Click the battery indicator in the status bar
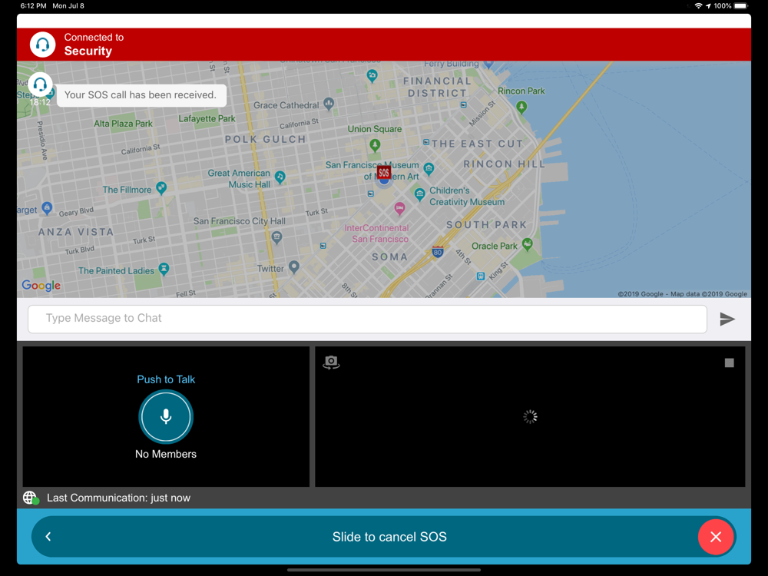This screenshot has width=768, height=576. [x=742, y=6]
